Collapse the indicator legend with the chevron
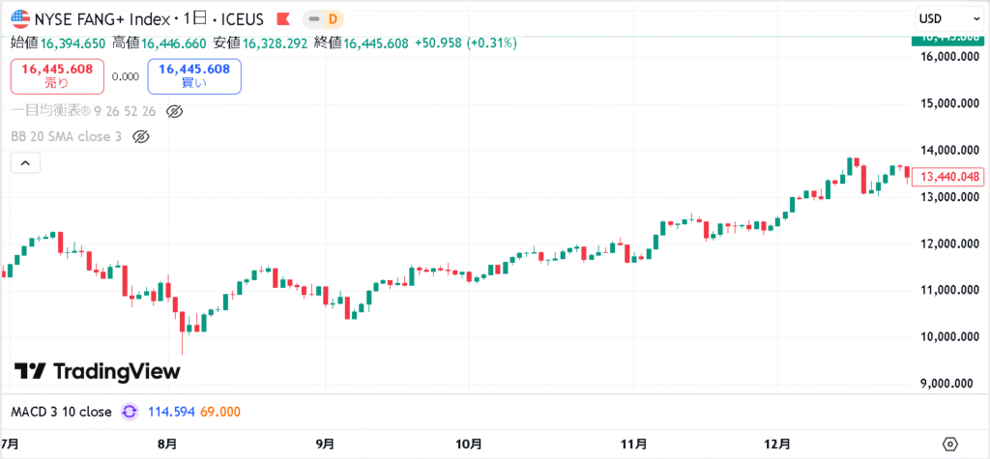 (x=25, y=163)
